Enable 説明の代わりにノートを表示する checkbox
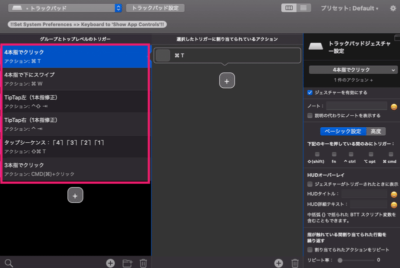 click(x=309, y=116)
